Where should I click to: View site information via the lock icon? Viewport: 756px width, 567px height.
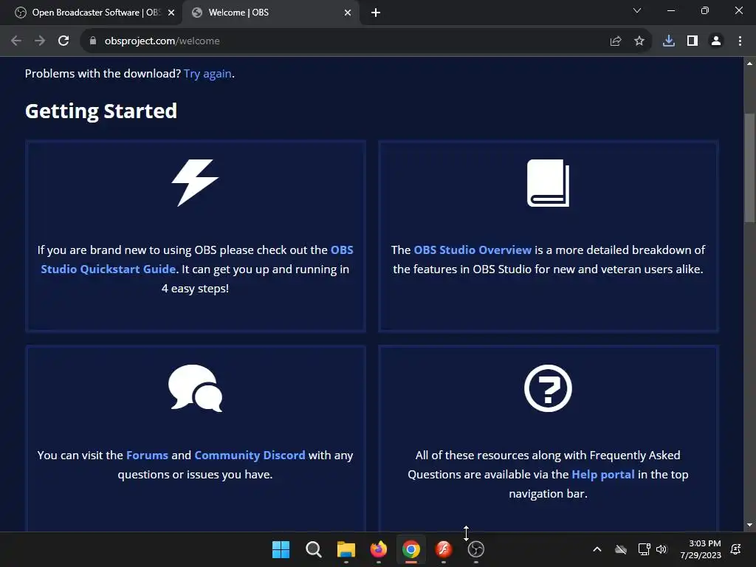tap(93, 41)
